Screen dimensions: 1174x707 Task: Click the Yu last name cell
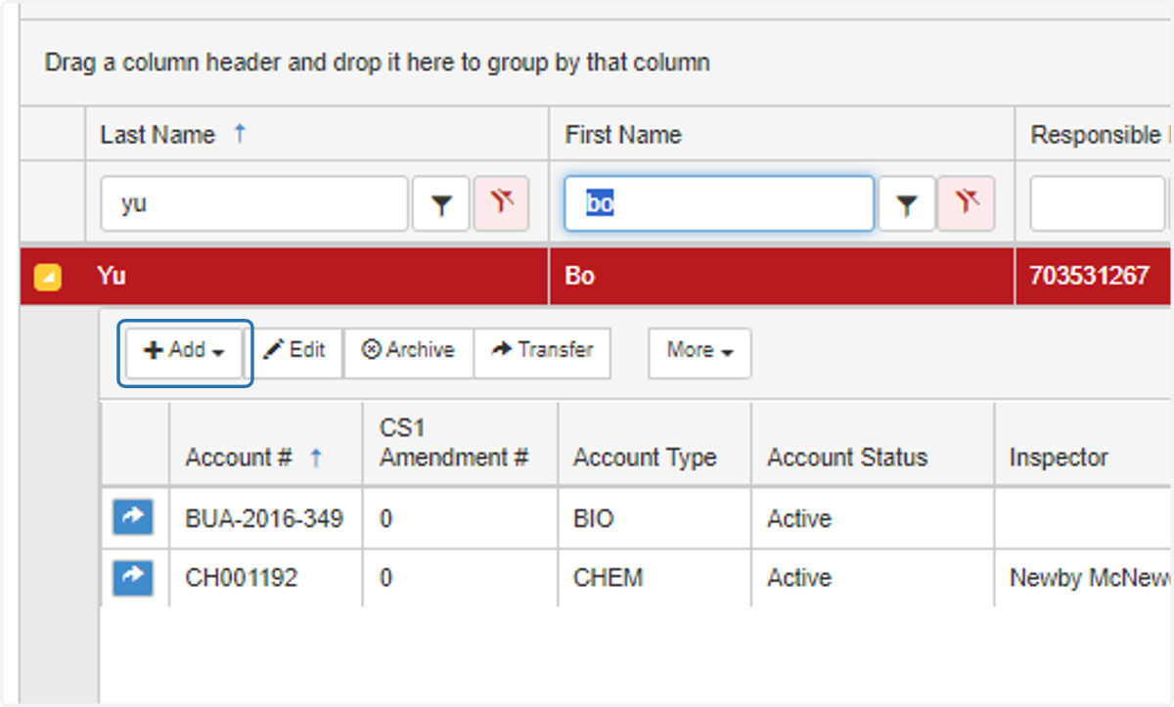[x=316, y=276]
